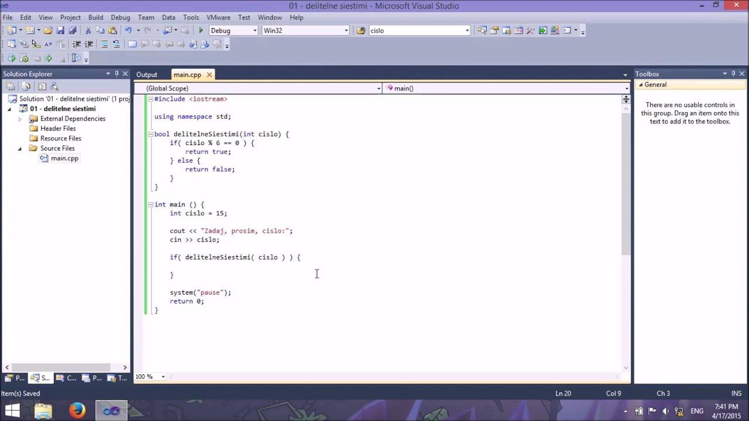Decrease line indent with the toolbar icon
This screenshot has height=421, width=749.
pos(76,44)
